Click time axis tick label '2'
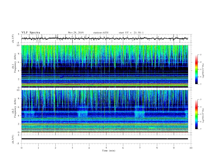Viewport: 215px width, 166px height. coord(55,148)
